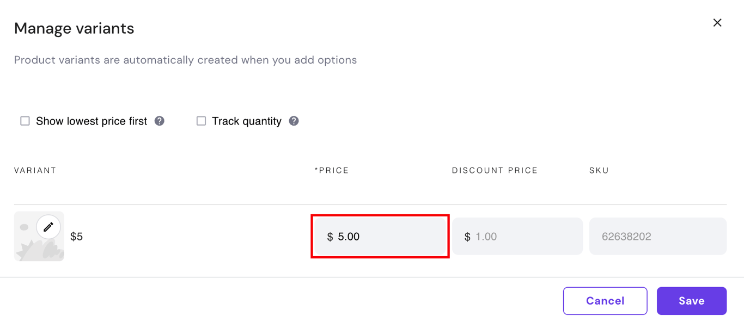744x322 pixels.
Task: Click the SKU column header
Action: [x=599, y=170]
